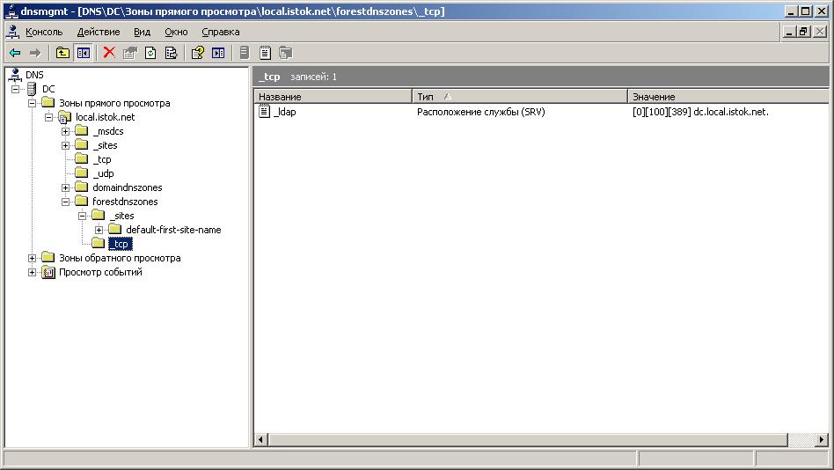Click the horizontal scrollbar left arrow
Viewport: 834px width, 470px height.
click(x=260, y=440)
